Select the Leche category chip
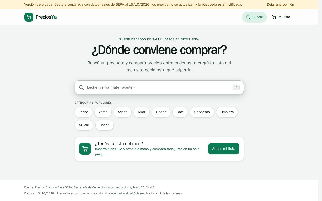This screenshot has height=201, width=322. pyautogui.click(x=84, y=112)
